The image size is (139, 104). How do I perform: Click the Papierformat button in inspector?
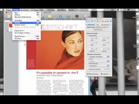click(99, 29)
